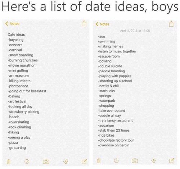Viewport: 180px width, 169px height.
Task: Open camera icon in right note toolbar
Action: pyautogui.click(x=135, y=160)
